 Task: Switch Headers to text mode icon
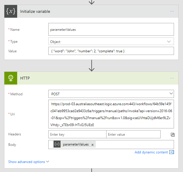pyautogui.click(x=172, y=134)
